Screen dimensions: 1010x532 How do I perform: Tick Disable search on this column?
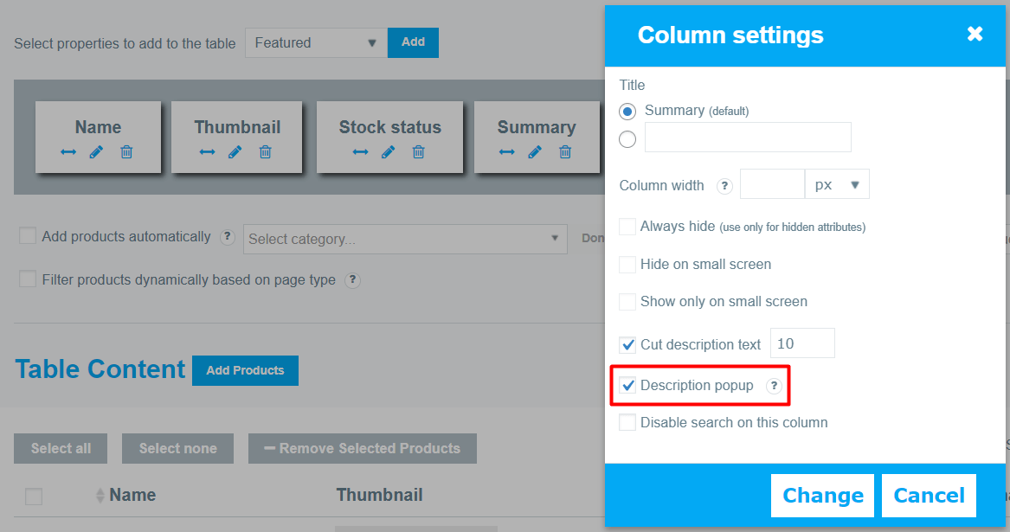click(627, 422)
